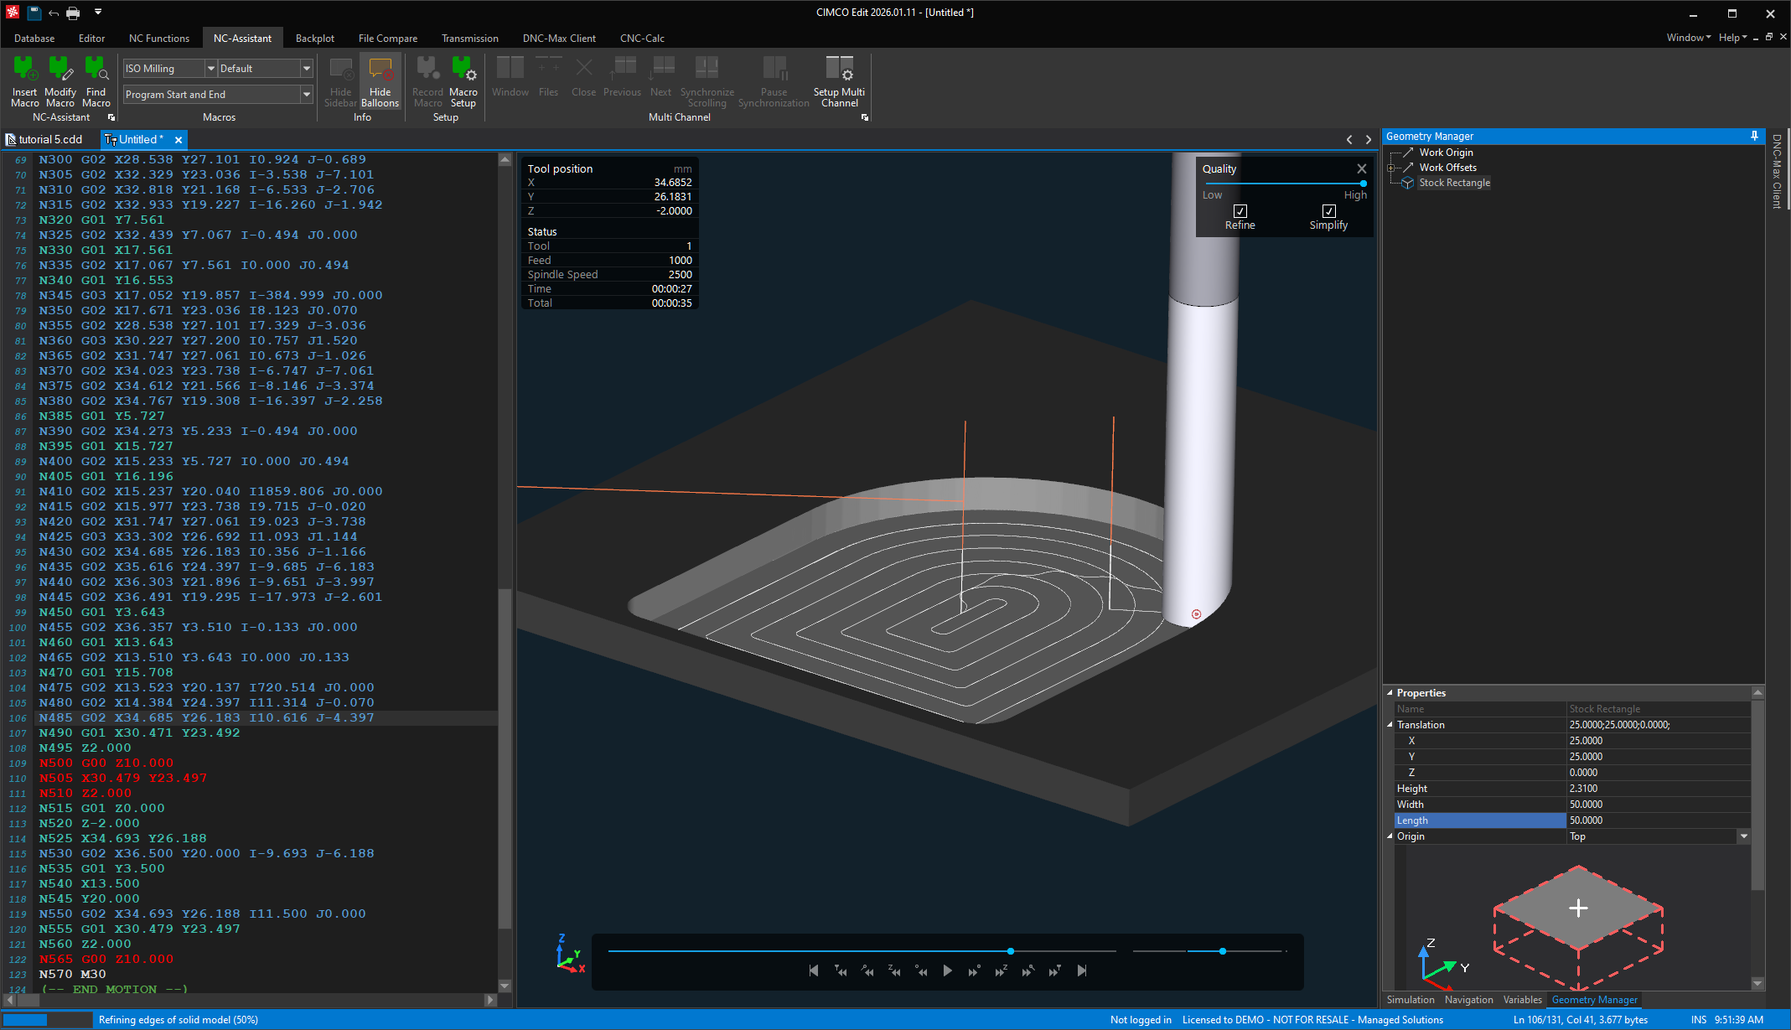
Task: Collapse the Origin property group
Action: pyautogui.click(x=1390, y=836)
